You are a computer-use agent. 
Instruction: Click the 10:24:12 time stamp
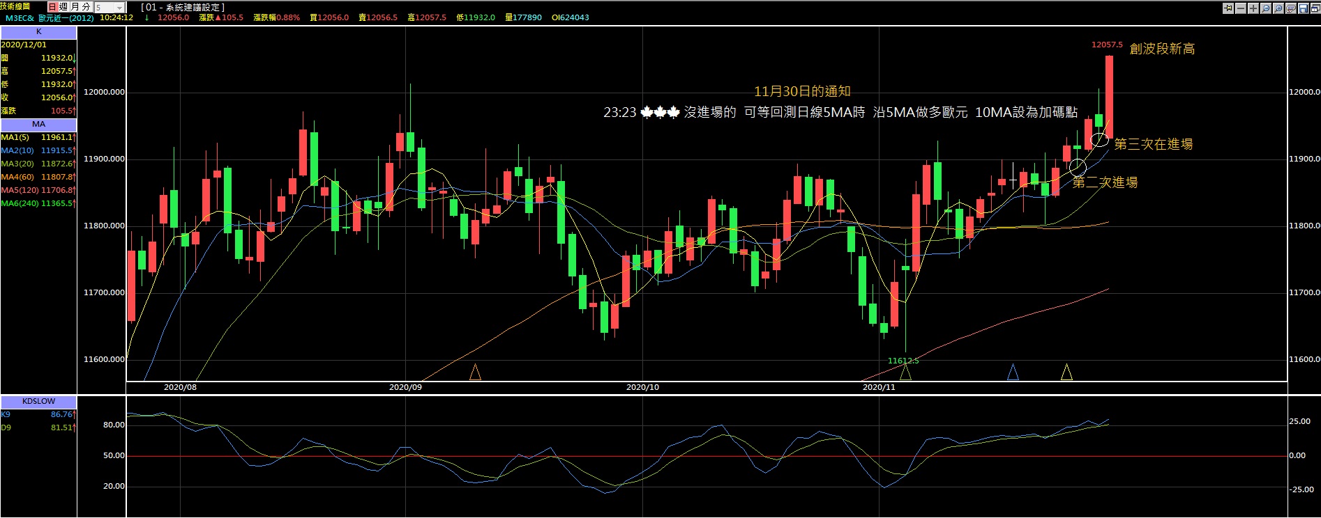(116, 17)
